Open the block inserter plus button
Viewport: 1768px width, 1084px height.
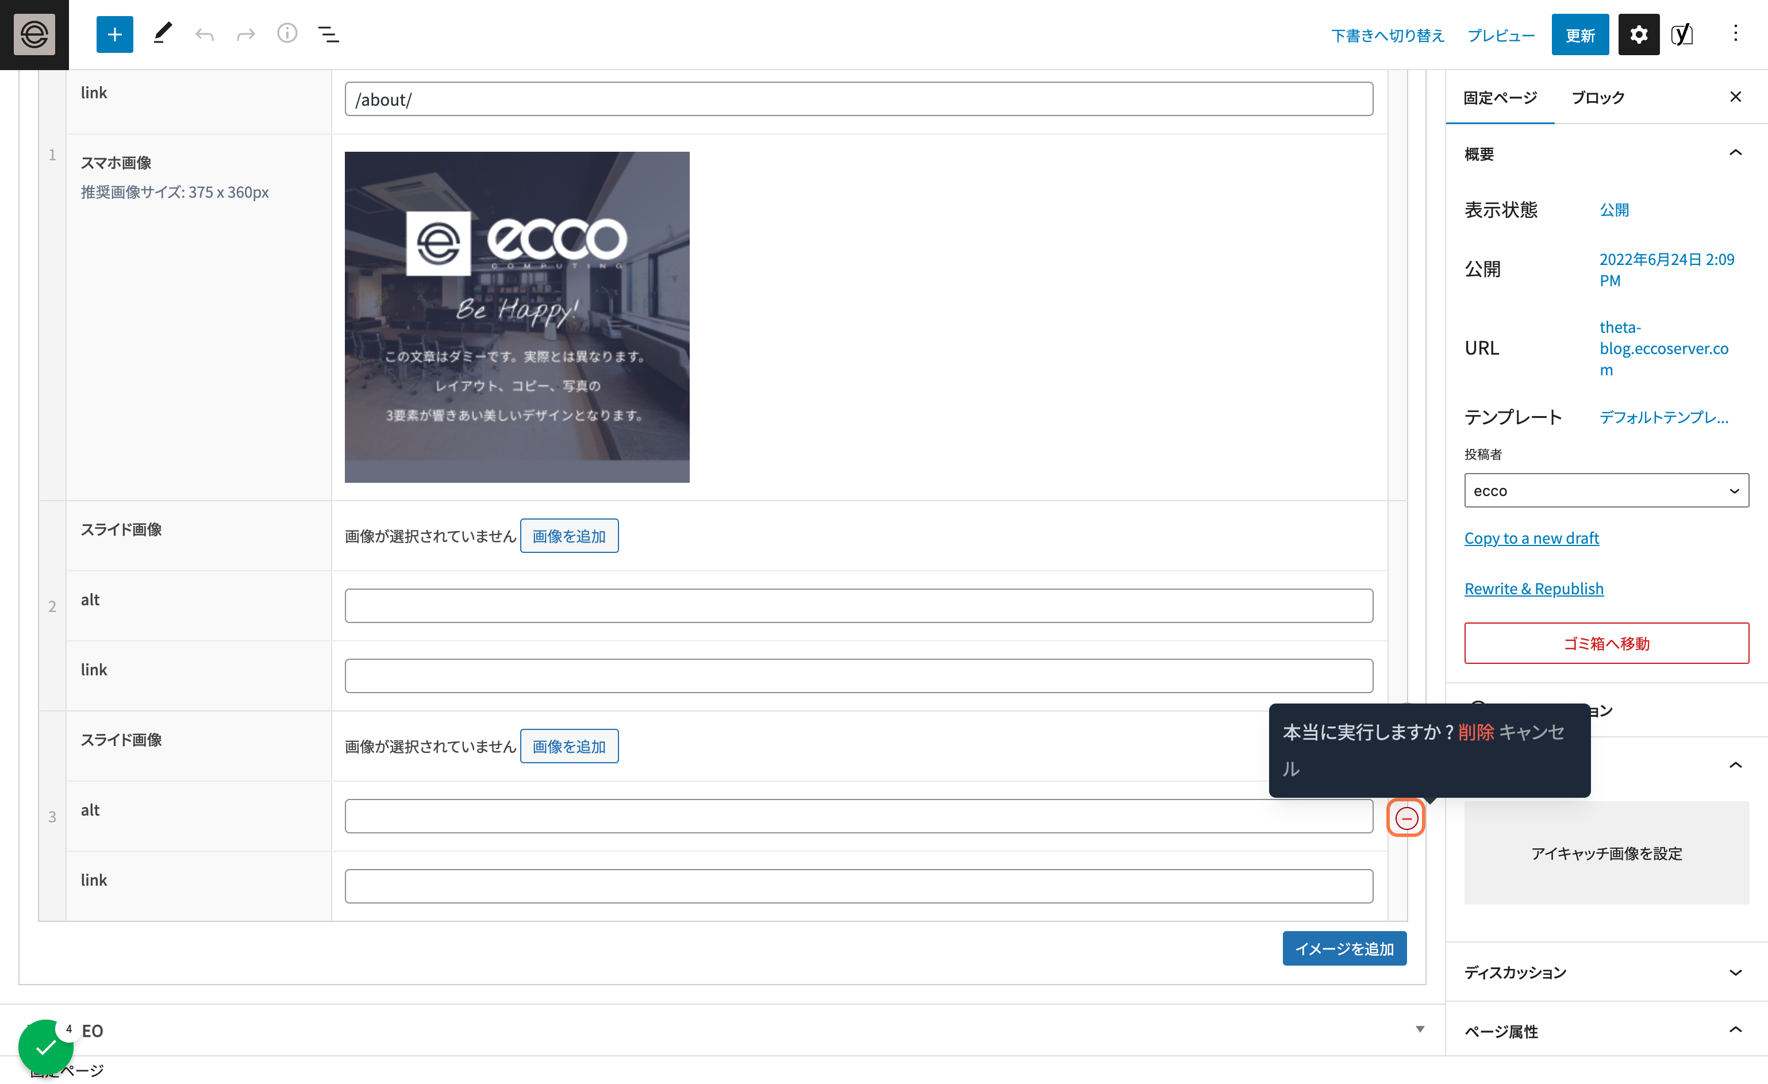(115, 34)
